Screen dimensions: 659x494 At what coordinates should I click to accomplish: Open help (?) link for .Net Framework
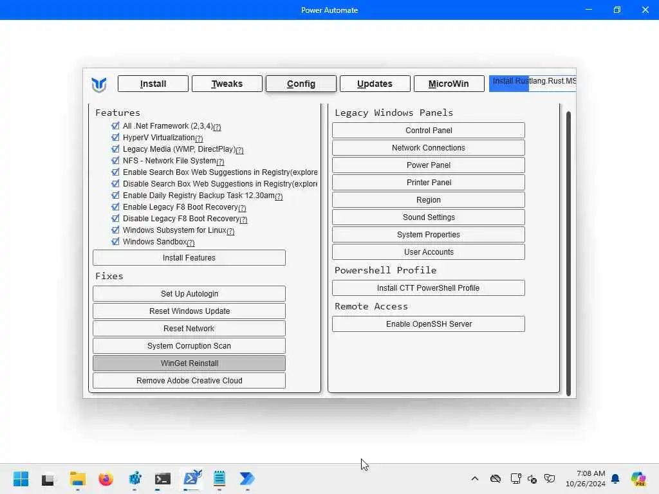tap(217, 127)
